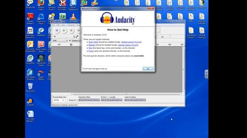Open the SMART Notebook 11 desktop shortcut
247x138 pixels.
(x=73, y=5)
